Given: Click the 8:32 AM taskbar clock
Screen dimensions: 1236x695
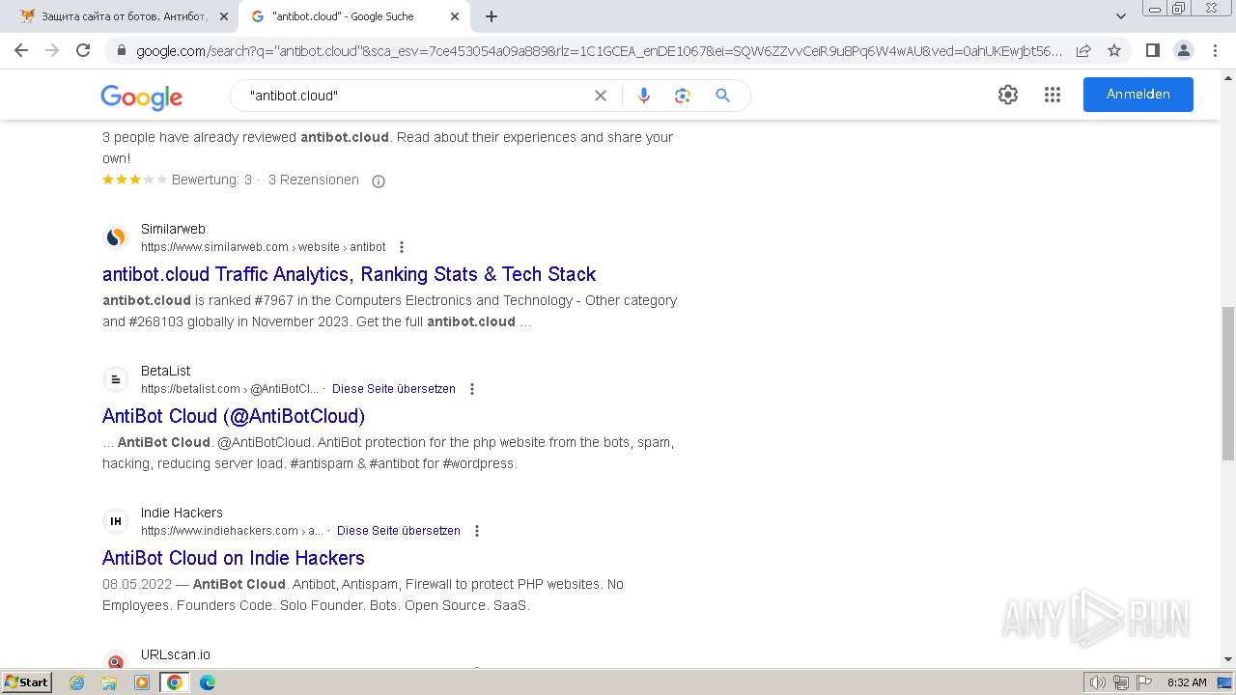Looking at the screenshot, I should pyautogui.click(x=1187, y=682).
